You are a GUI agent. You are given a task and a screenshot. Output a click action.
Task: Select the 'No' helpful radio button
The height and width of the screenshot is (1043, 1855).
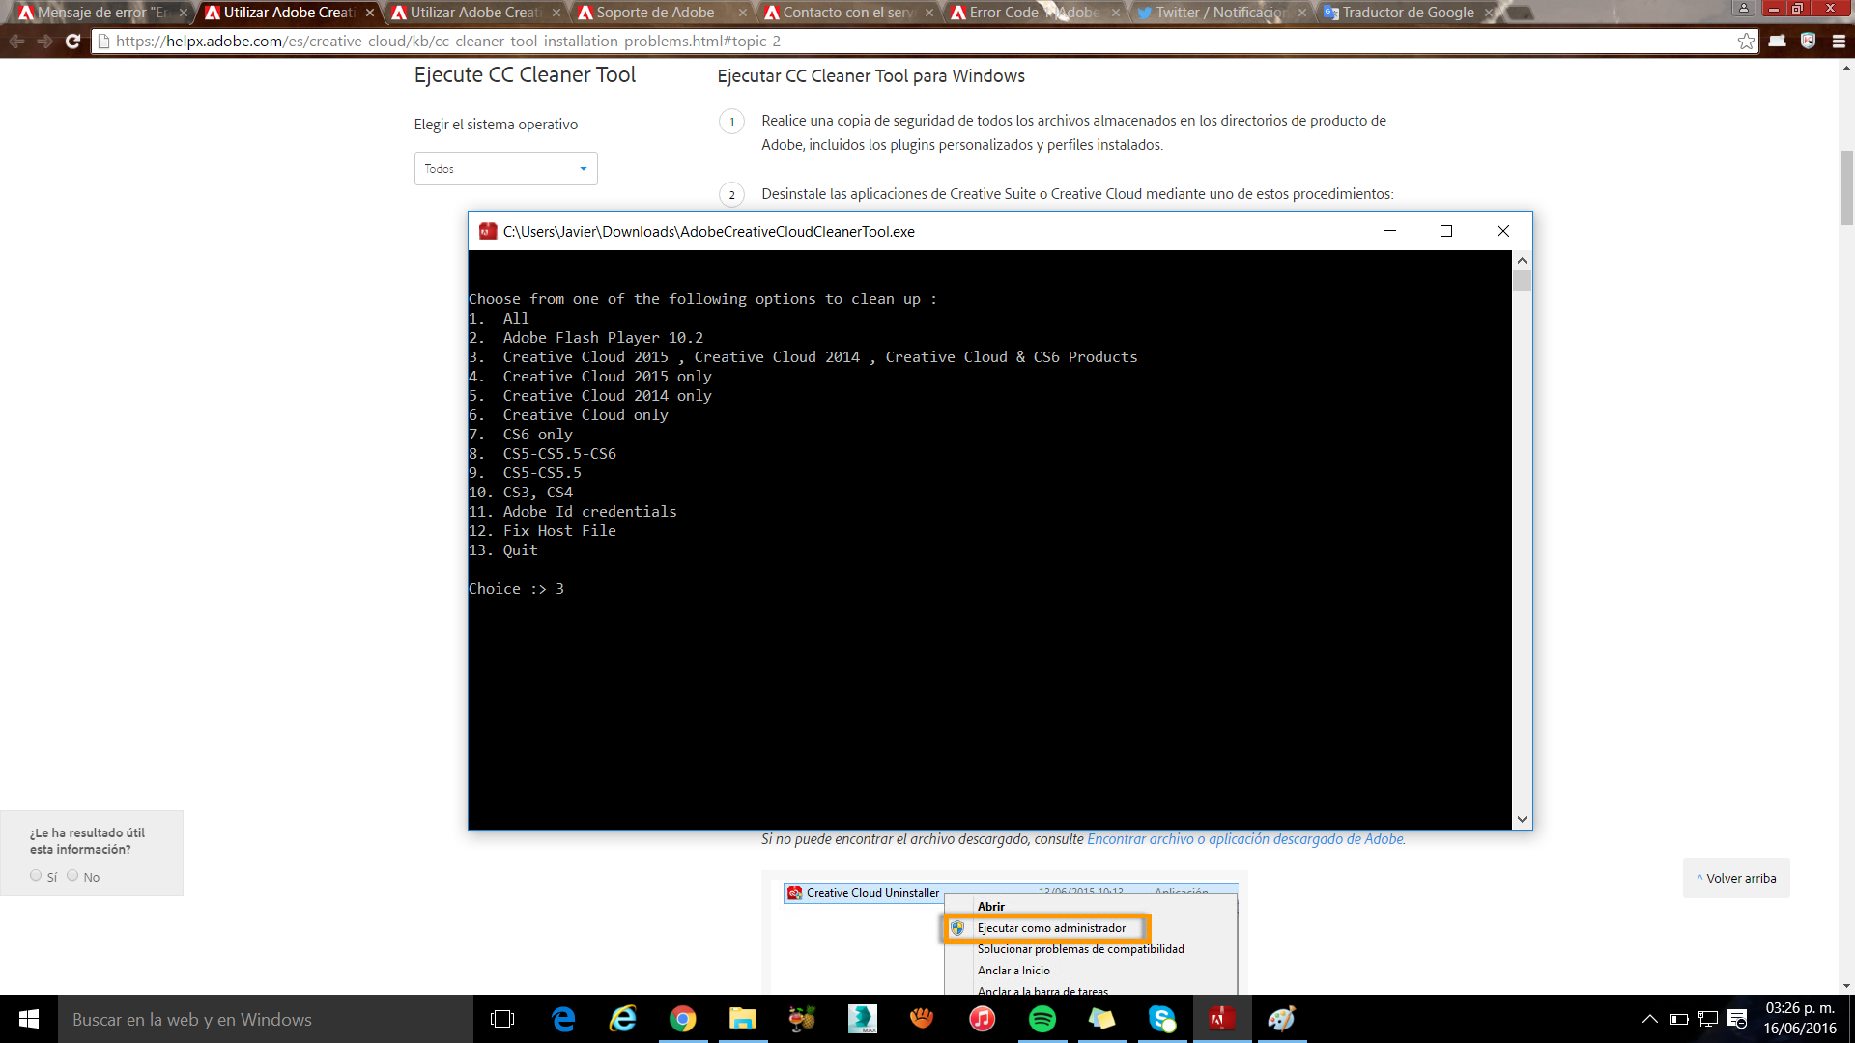pyautogui.click(x=72, y=876)
